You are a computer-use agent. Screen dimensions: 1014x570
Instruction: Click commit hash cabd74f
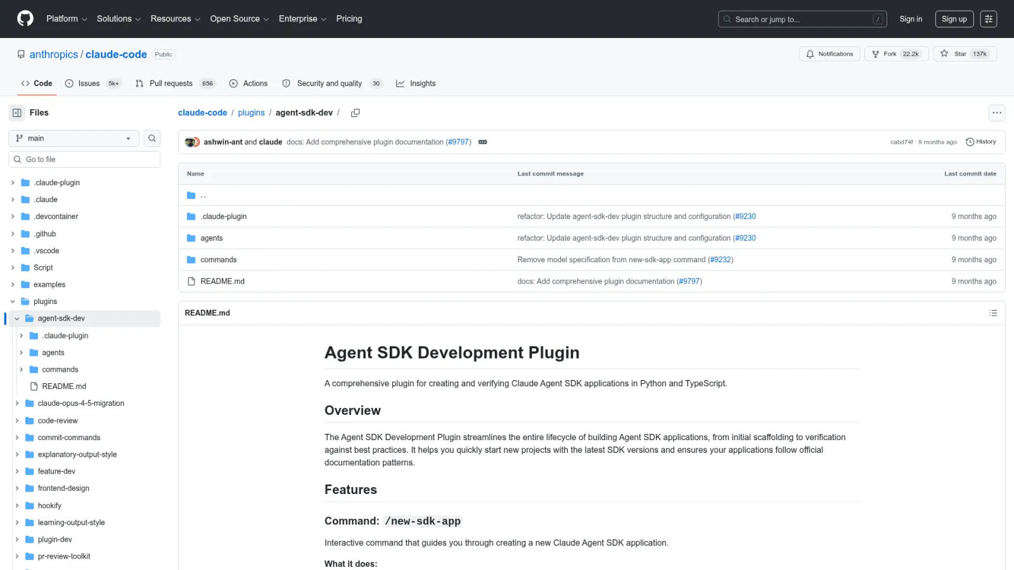coord(902,142)
